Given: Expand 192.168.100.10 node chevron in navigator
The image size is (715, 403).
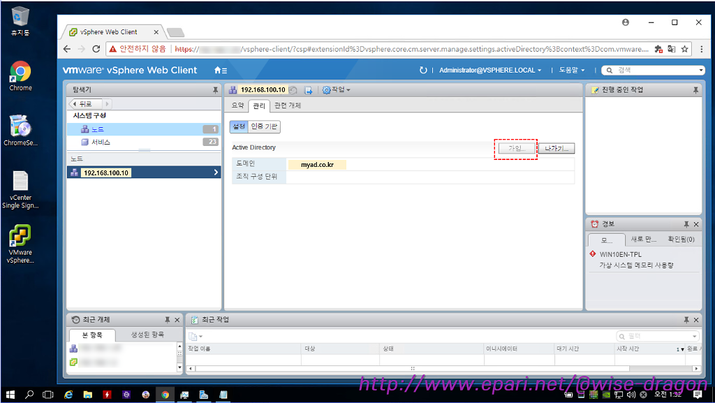Looking at the screenshot, I should (216, 173).
